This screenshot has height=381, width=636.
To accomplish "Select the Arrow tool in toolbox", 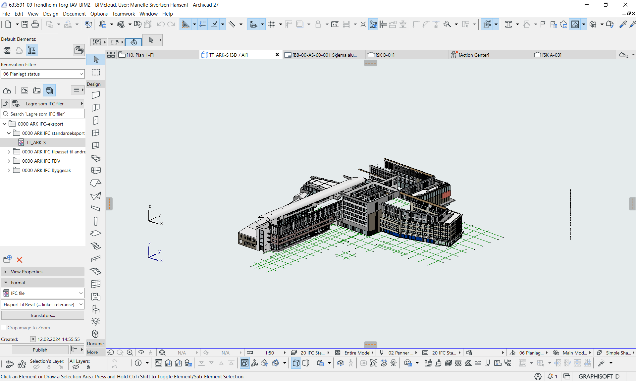I will (x=96, y=59).
